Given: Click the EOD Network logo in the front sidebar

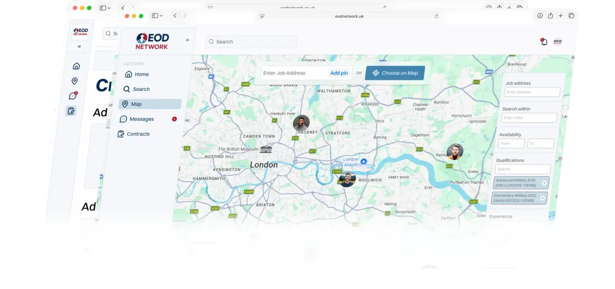Looking at the screenshot, I should pos(152,41).
